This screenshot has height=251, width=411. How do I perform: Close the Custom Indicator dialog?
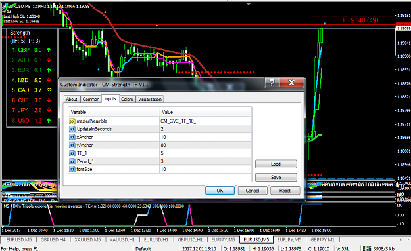(291, 83)
